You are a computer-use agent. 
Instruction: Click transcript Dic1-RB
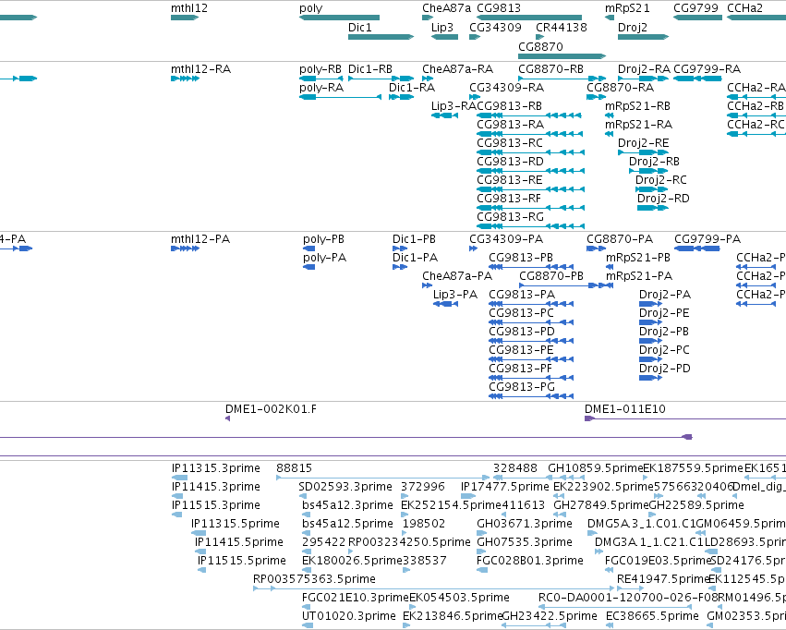[381, 79]
